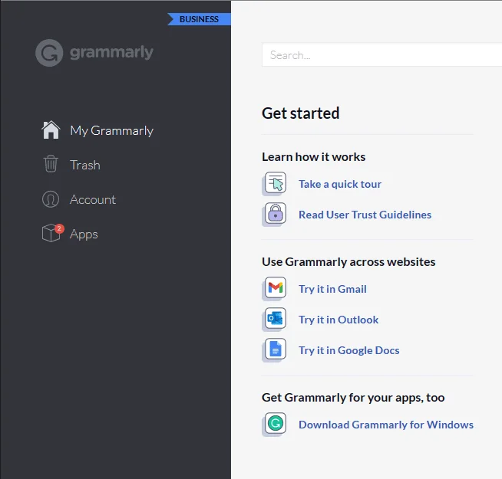
Task: Follow the Try it in Google Docs link
Action: pos(348,350)
